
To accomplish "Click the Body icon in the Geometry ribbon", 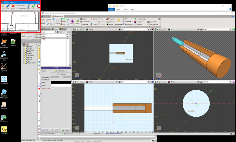I will [72, 22].
